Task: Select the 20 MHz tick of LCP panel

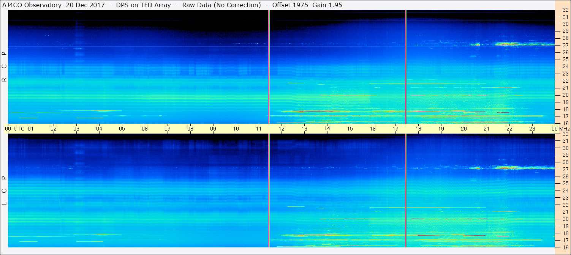Action: [x=565, y=219]
